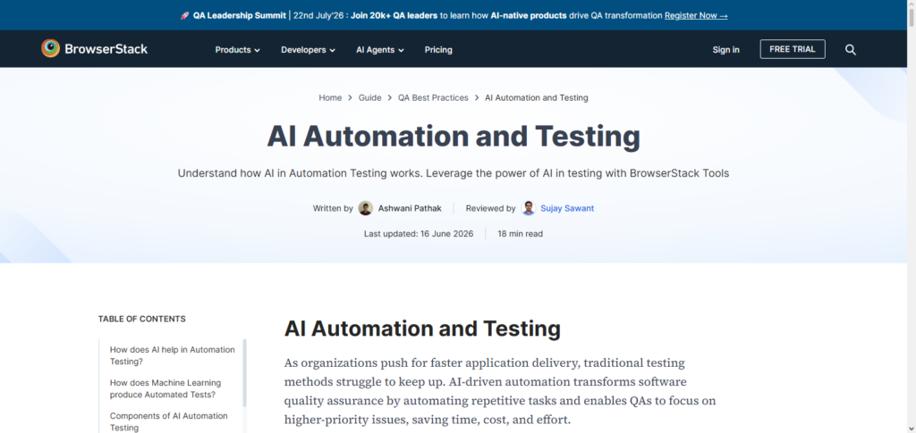916x433 pixels.
Task: Jump to 'Components of AI Automation Testing'
Action: [x=169, y=422]
